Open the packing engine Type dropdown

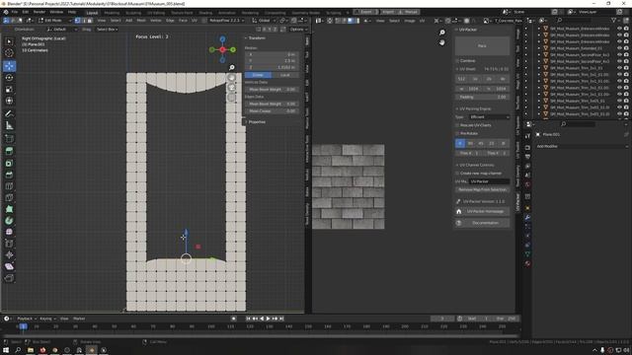tap(490, 117)
